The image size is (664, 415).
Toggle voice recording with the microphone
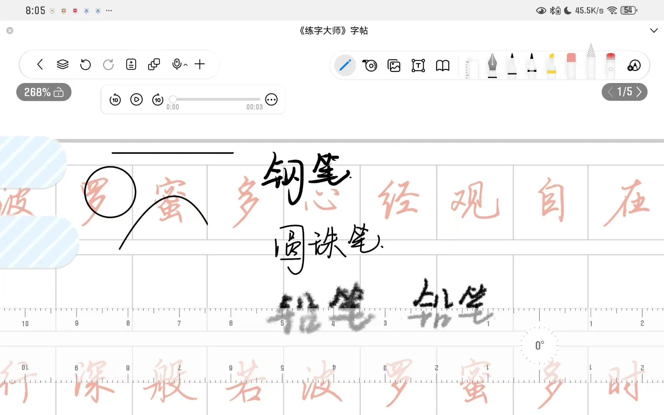click(x=177, y=64)
